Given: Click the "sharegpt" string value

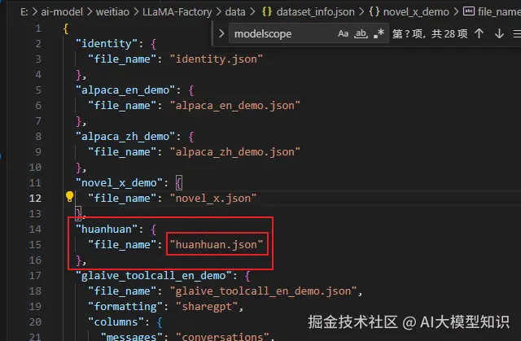Looking at the screenshot, I should point(207,307).
